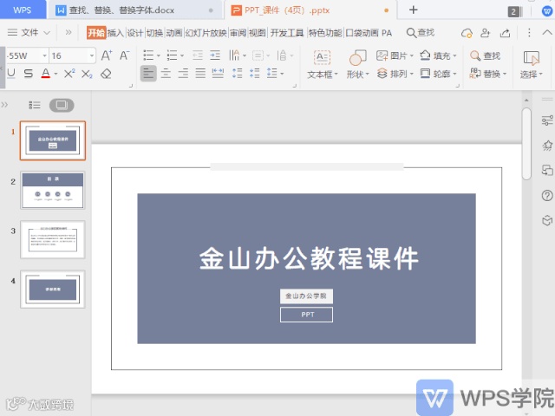
Task: Apply the red font color
Action: coord(46,74)
